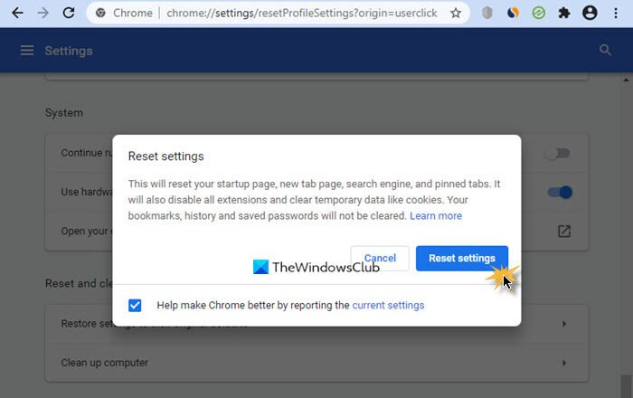Open the profile avatar menu
This screenshot has height=398, width=633.
(590, 13)
